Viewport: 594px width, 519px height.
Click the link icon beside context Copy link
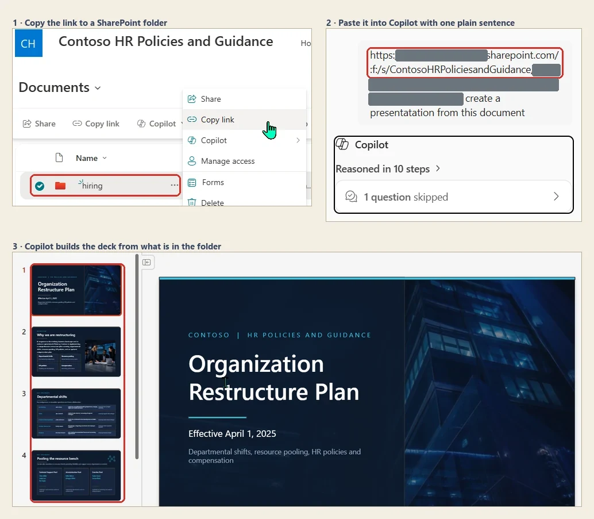(x=192, y=120)
